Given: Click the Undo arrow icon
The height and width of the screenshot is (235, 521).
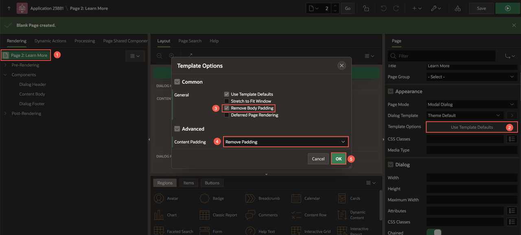Looking at the screenshot, I should [x=383, y=8].
